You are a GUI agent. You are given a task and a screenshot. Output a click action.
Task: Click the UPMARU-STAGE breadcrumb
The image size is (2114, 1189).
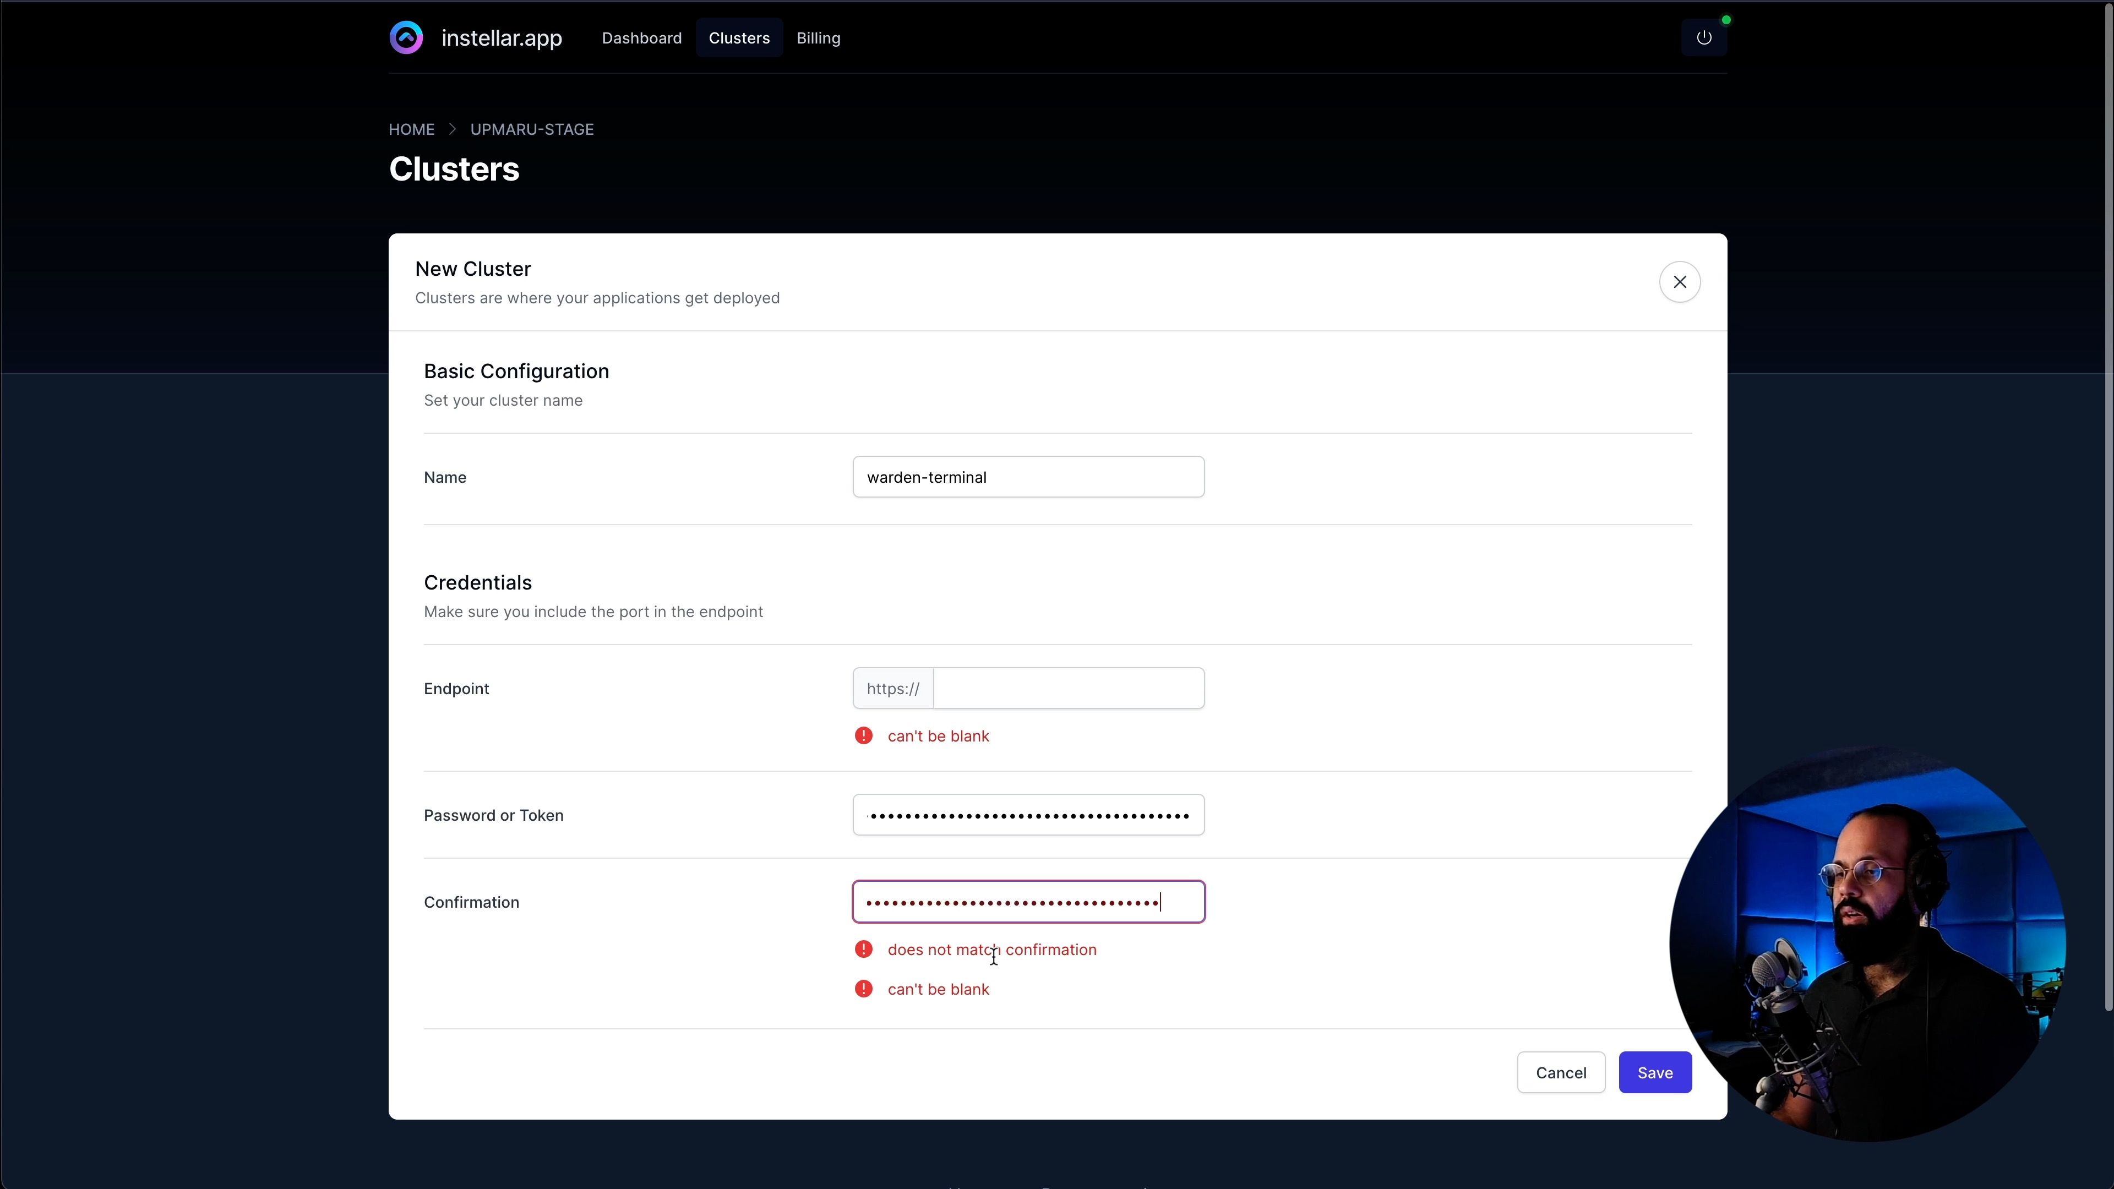click(531, 129)
